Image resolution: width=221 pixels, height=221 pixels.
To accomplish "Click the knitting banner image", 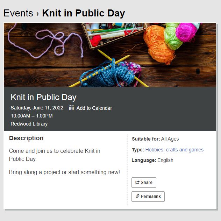I will coord(110,55).
